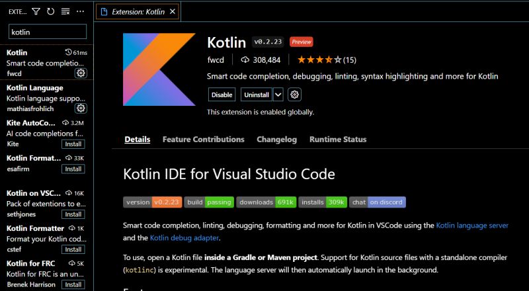The height and width of the screenshot is (291, 529).
Task: Select Kite AutoComplete entry in list
Action: pyautogui.click(x=46, y=133)
